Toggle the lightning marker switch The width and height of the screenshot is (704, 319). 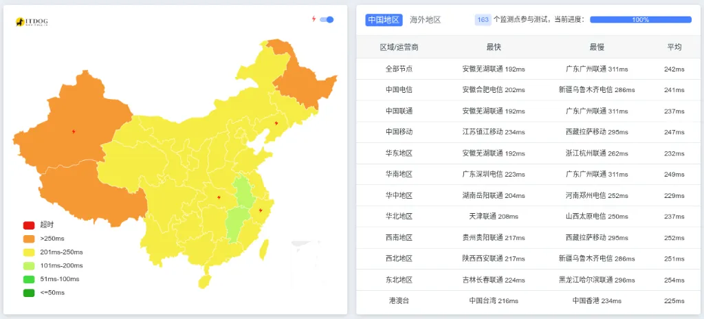point(327,19)
